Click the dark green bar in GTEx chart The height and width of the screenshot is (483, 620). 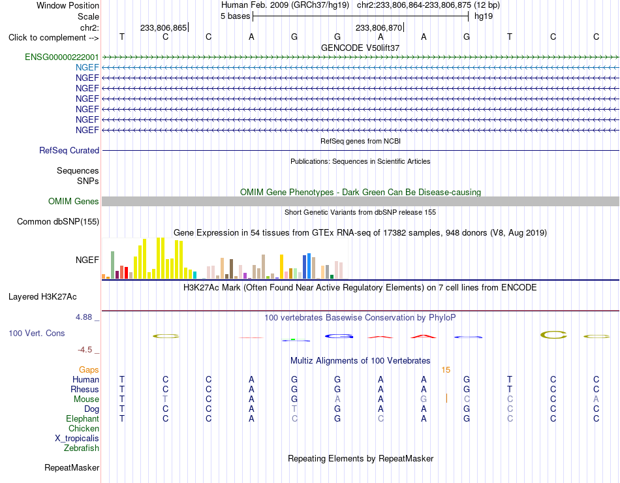(x=332, y=277)
